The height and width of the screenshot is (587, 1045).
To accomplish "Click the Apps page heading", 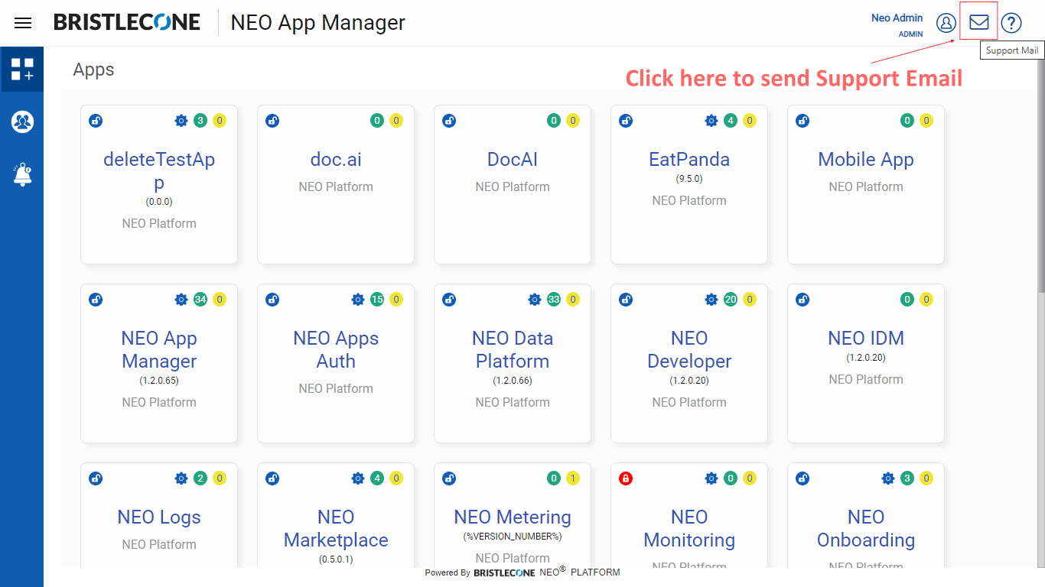I will (93, 70).
